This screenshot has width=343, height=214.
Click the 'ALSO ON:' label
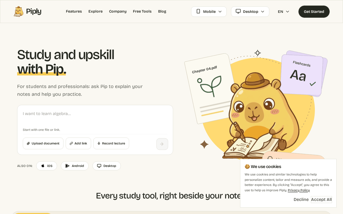[25, 166]
